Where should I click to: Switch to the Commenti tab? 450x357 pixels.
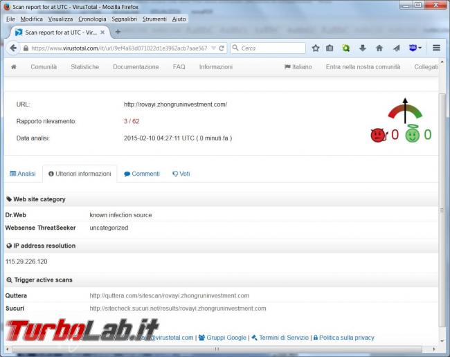(x=142, y=174)
